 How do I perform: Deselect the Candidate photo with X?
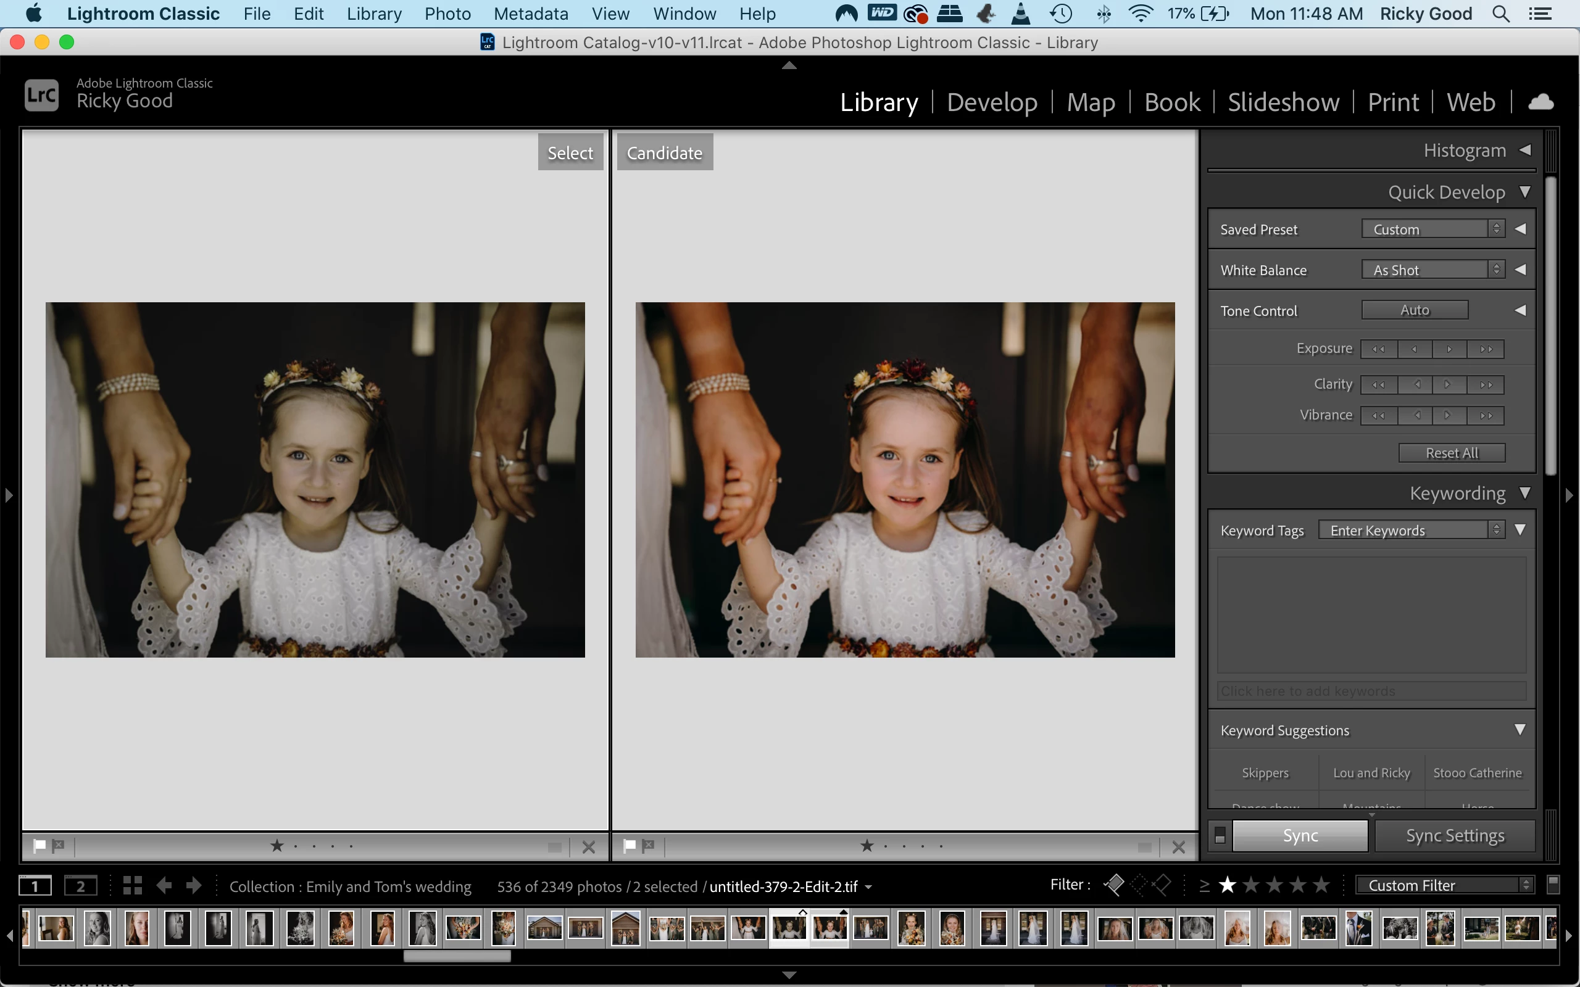pos(1178,846)
